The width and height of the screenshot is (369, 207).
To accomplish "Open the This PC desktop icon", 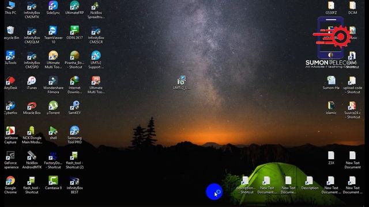I will (x=10, y=7).
